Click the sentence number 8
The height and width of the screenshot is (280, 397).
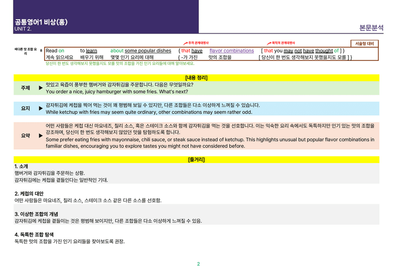click(x=41, y=51)
